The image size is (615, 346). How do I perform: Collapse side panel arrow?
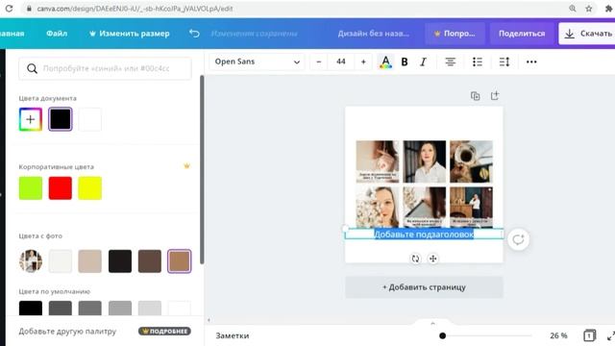coord(209,320)
